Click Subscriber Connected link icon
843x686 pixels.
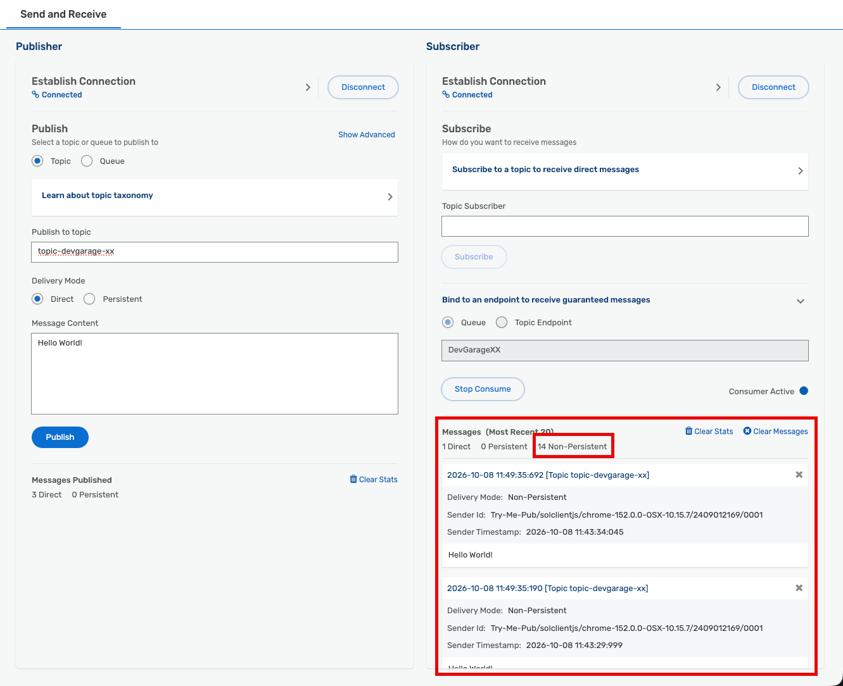[446, 95]
